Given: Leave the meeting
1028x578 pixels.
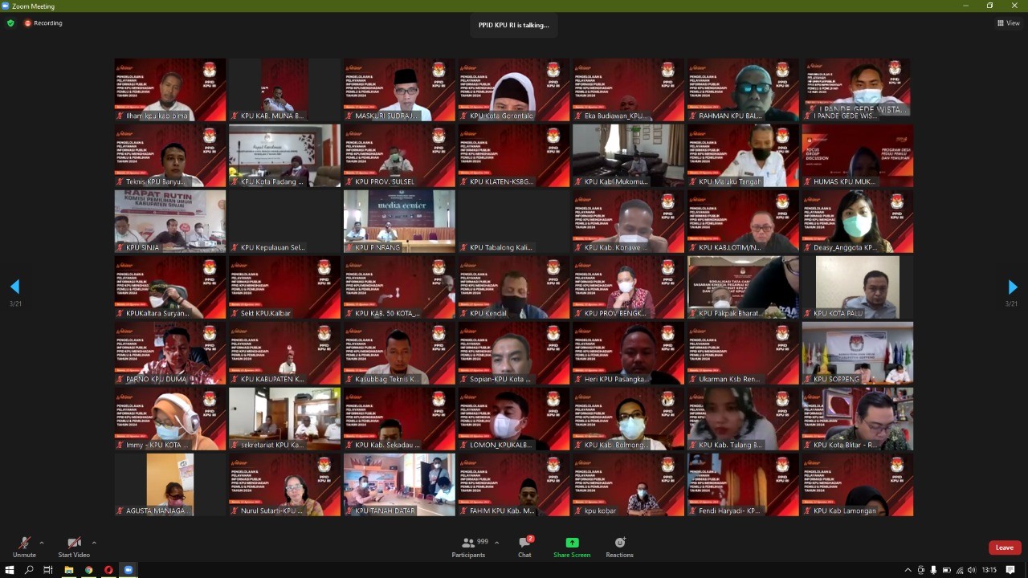Looking at the screenshot, I should (x=1004, y=547).
